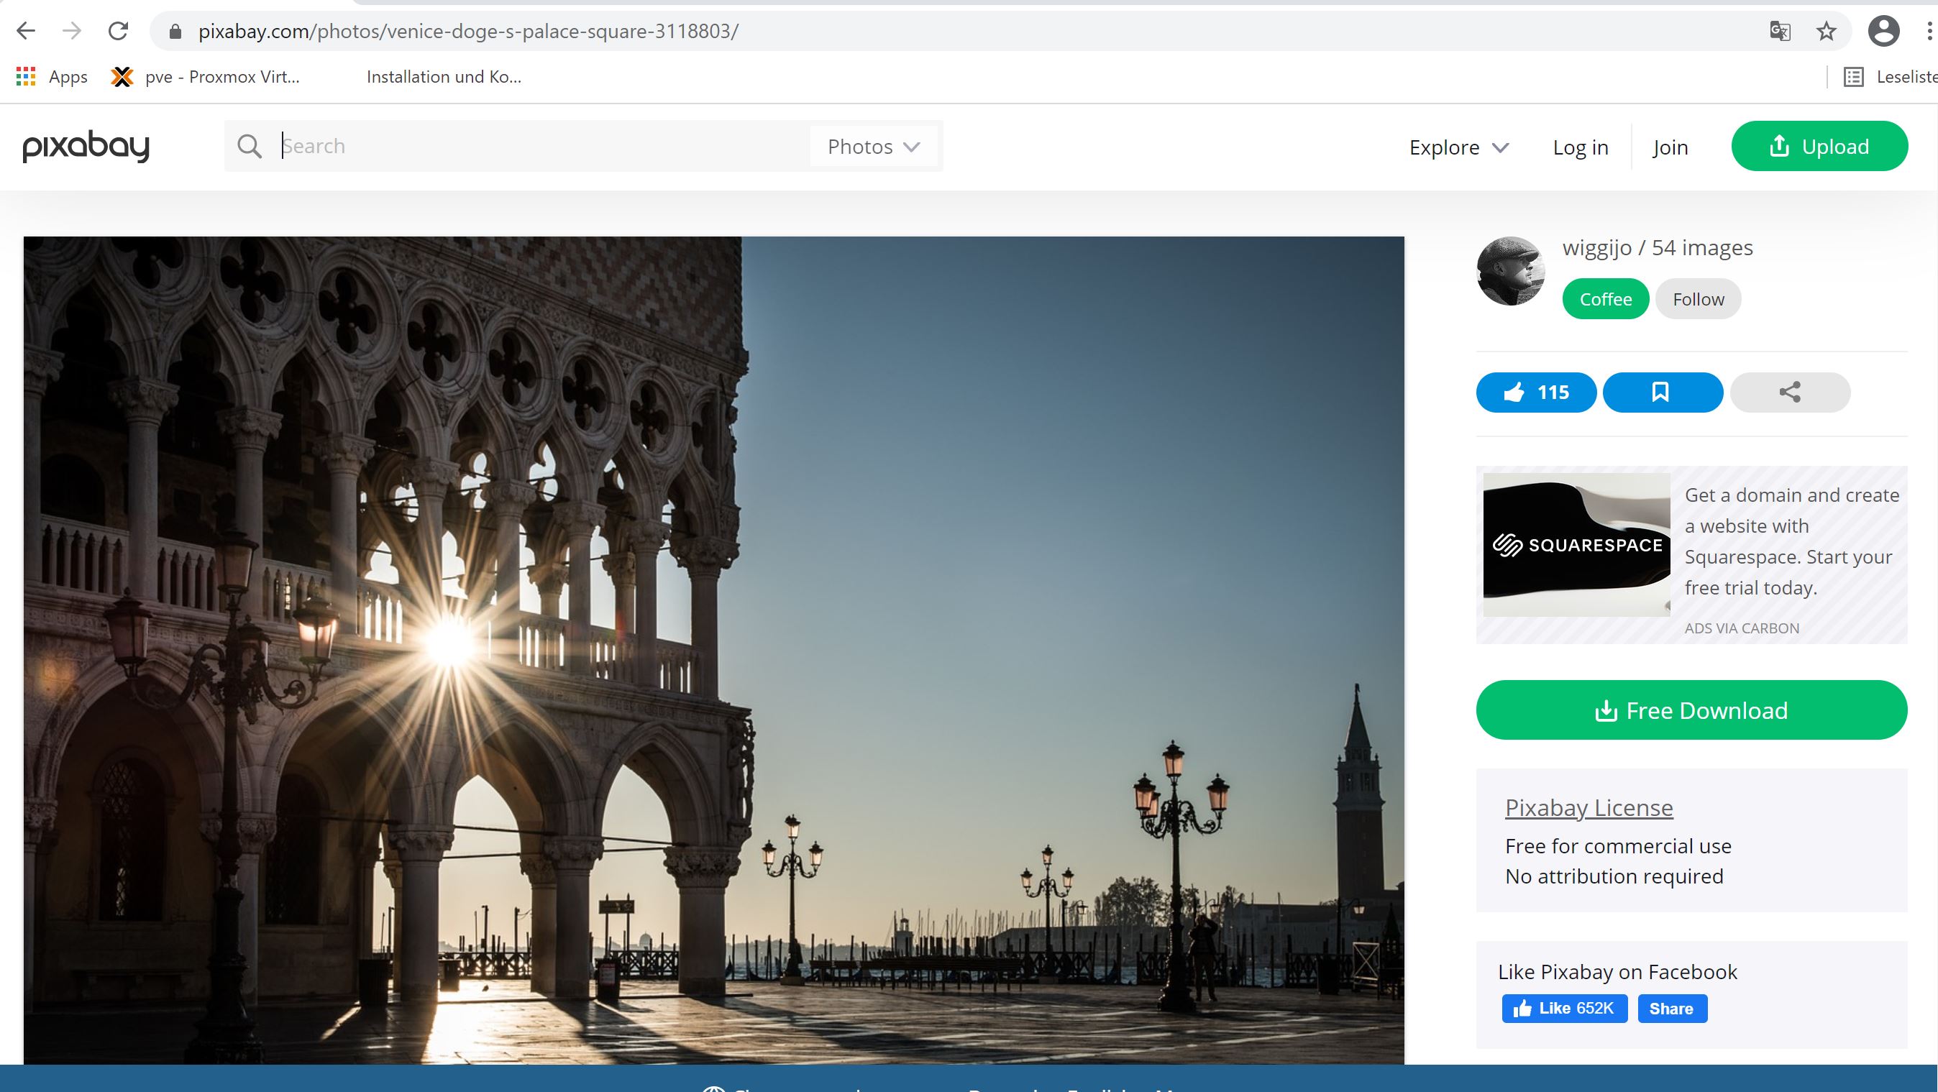Open the pve - Proxmox bookmark
The image size is (1938, 1092).
[x=206, y=77]
